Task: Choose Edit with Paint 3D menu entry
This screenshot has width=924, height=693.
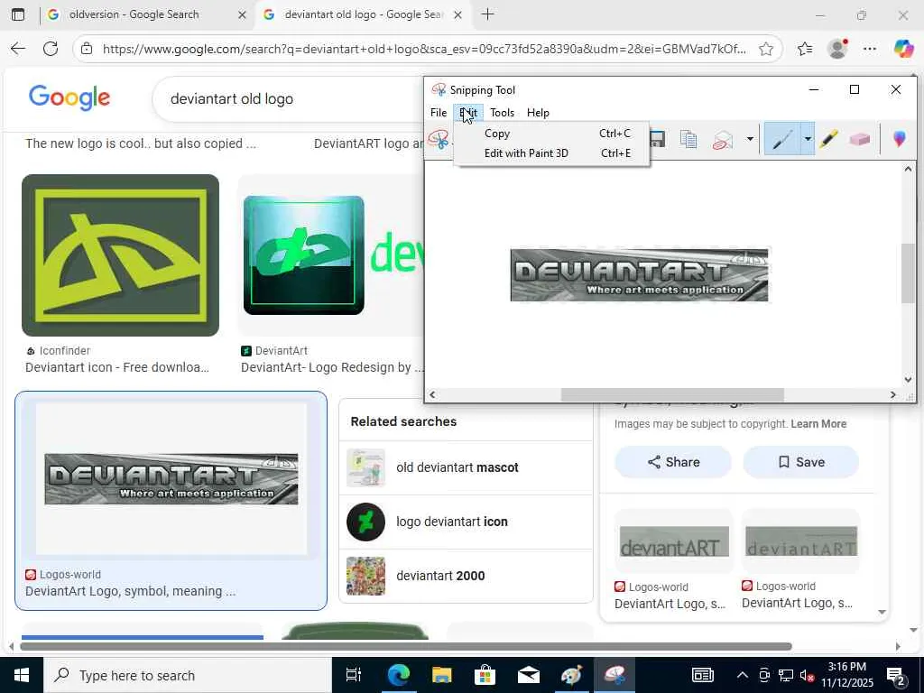Action: point(551,153)
